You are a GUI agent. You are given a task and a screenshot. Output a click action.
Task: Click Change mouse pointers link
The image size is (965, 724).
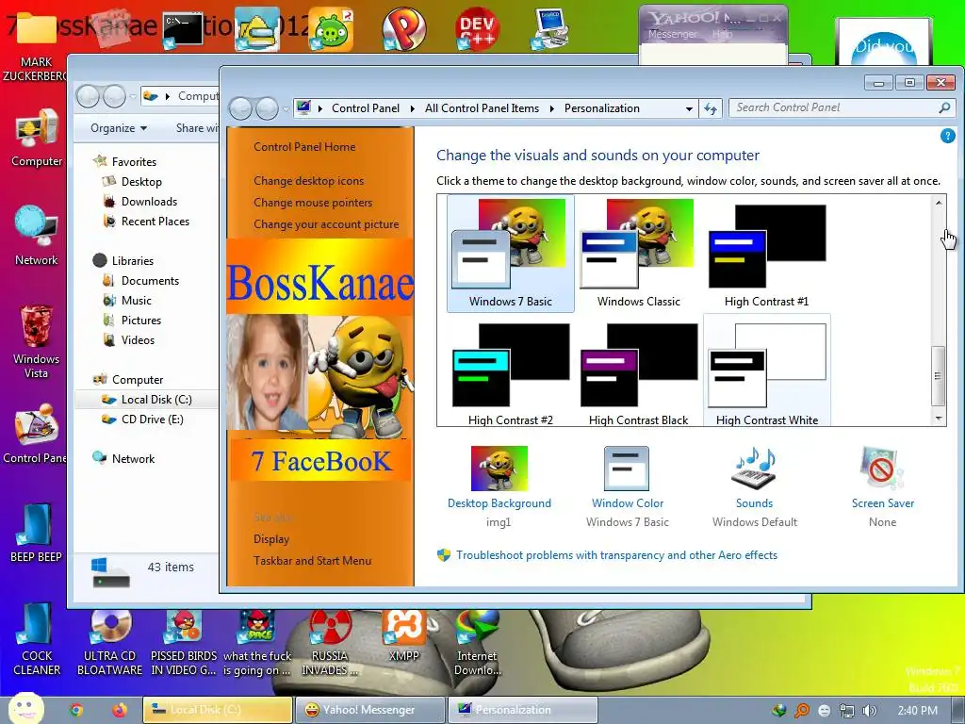click(313, 203)
